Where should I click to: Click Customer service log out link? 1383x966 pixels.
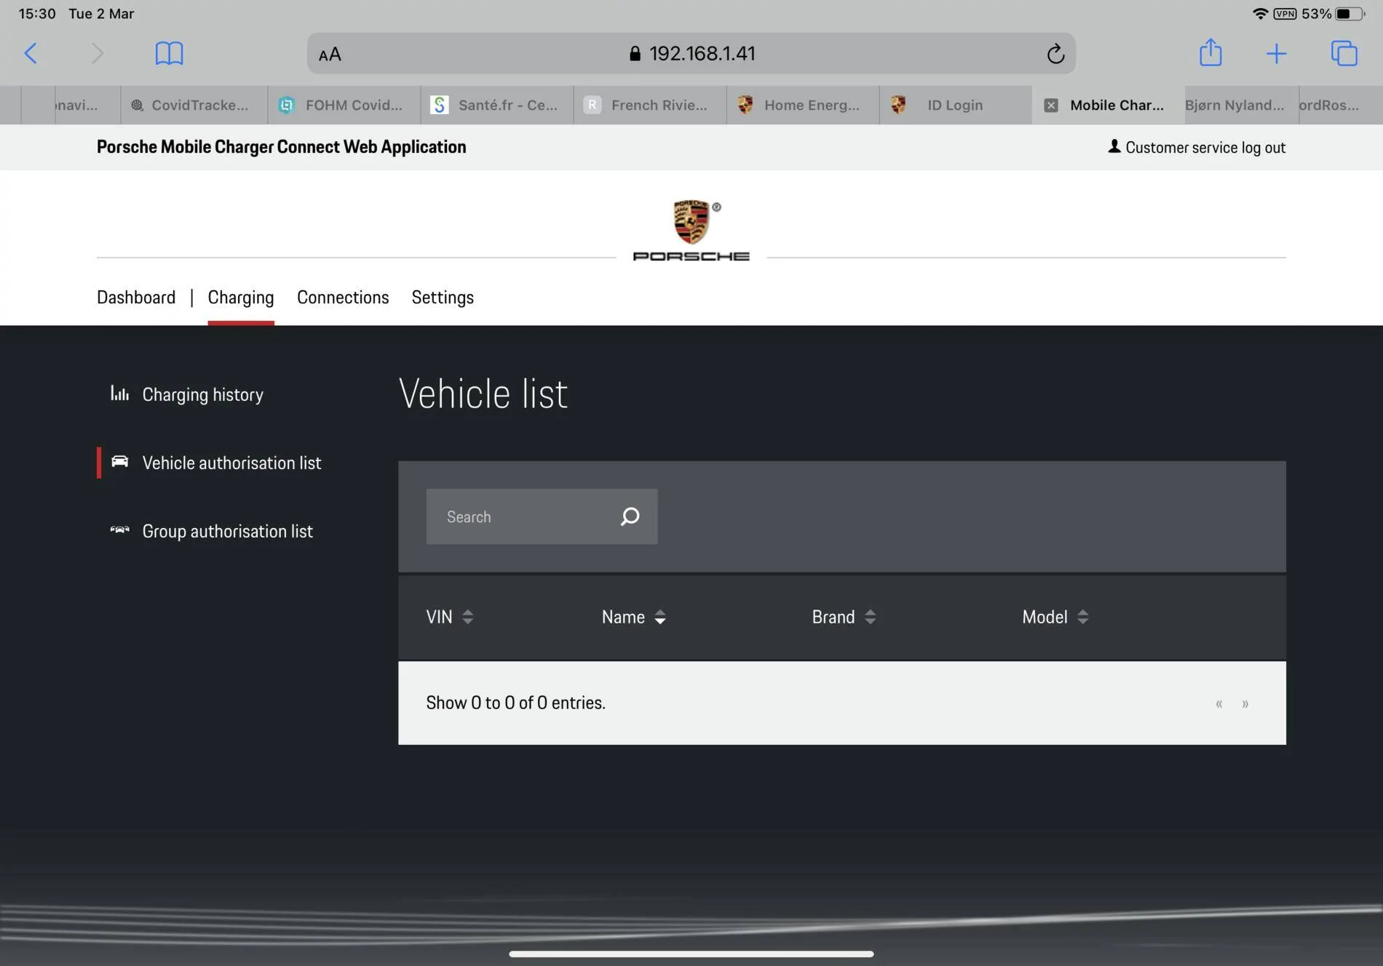tap(1205, 147)
